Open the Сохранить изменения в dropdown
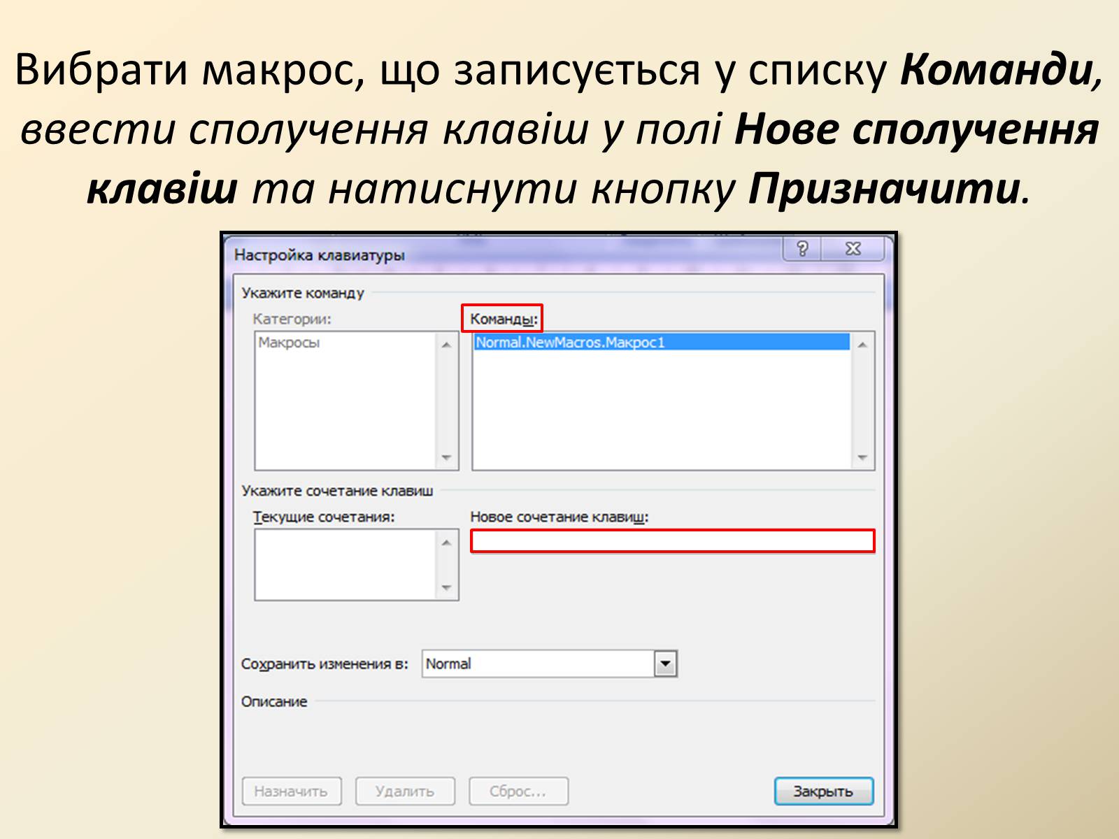This screenshot has height=839, width=1119. click(665, 664)
